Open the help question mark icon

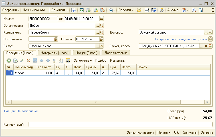139,10
